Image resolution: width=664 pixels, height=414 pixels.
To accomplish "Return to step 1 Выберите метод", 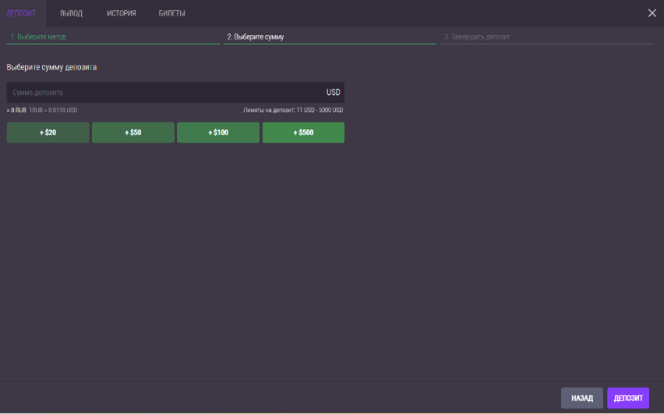I will click(37, 37).
